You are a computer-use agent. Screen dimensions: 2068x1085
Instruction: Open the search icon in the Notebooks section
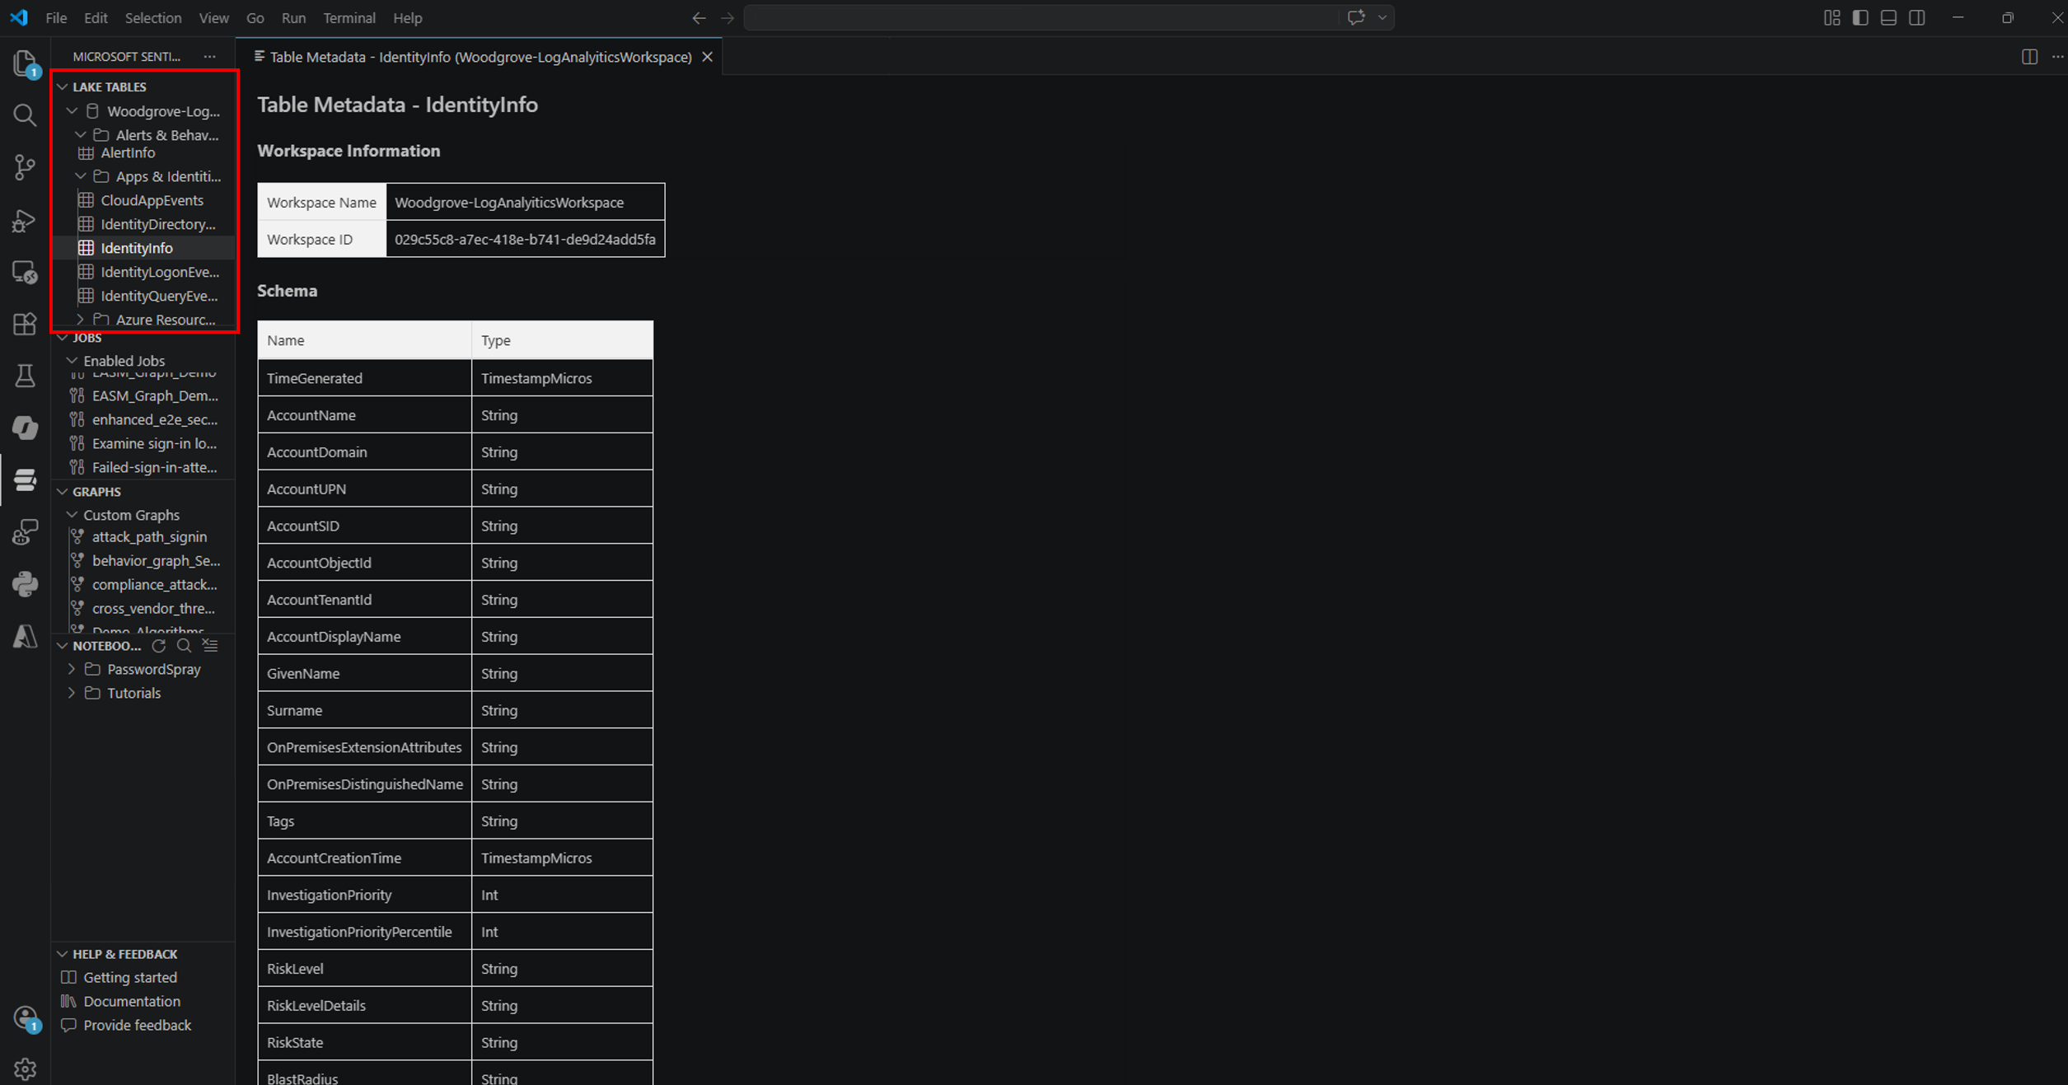tap(184, 646)
